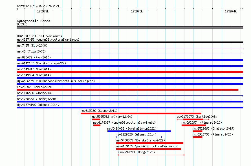251x166 pixels.
Task: Select the thin red esv2739033 line
Action: (151, 155)
